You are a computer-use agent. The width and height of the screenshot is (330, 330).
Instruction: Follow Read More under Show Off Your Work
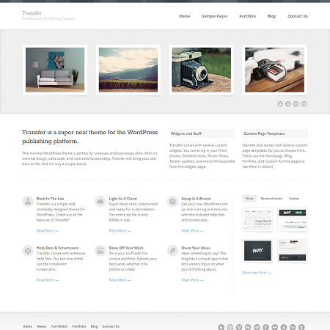[x=120, y=280]
